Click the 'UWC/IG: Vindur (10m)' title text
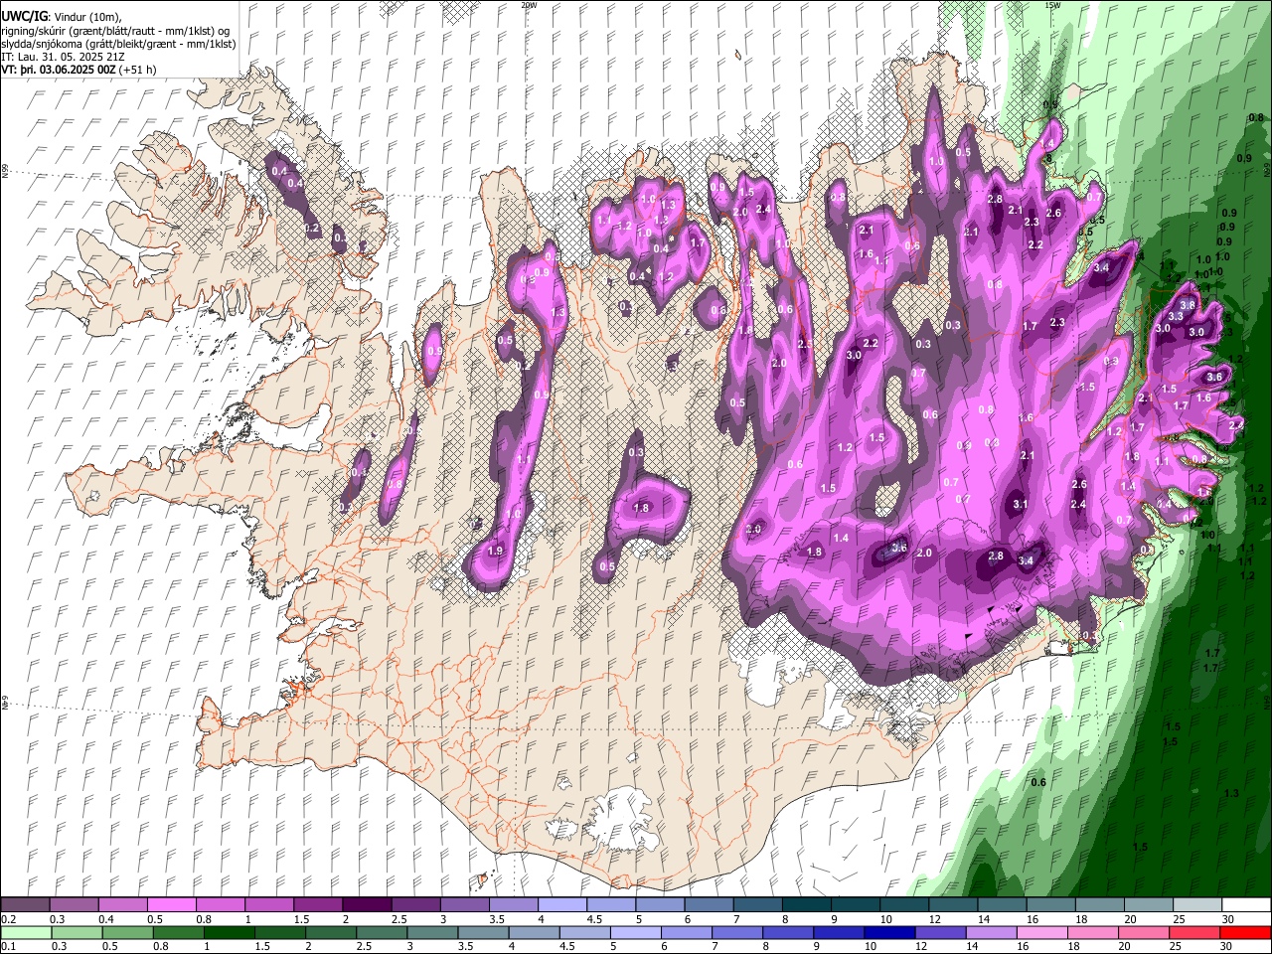 click(x=61, y=17)
